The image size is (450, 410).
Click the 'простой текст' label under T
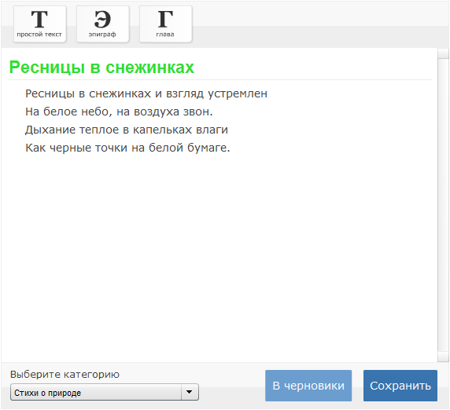pyautogui.click(x=39, y=34)
